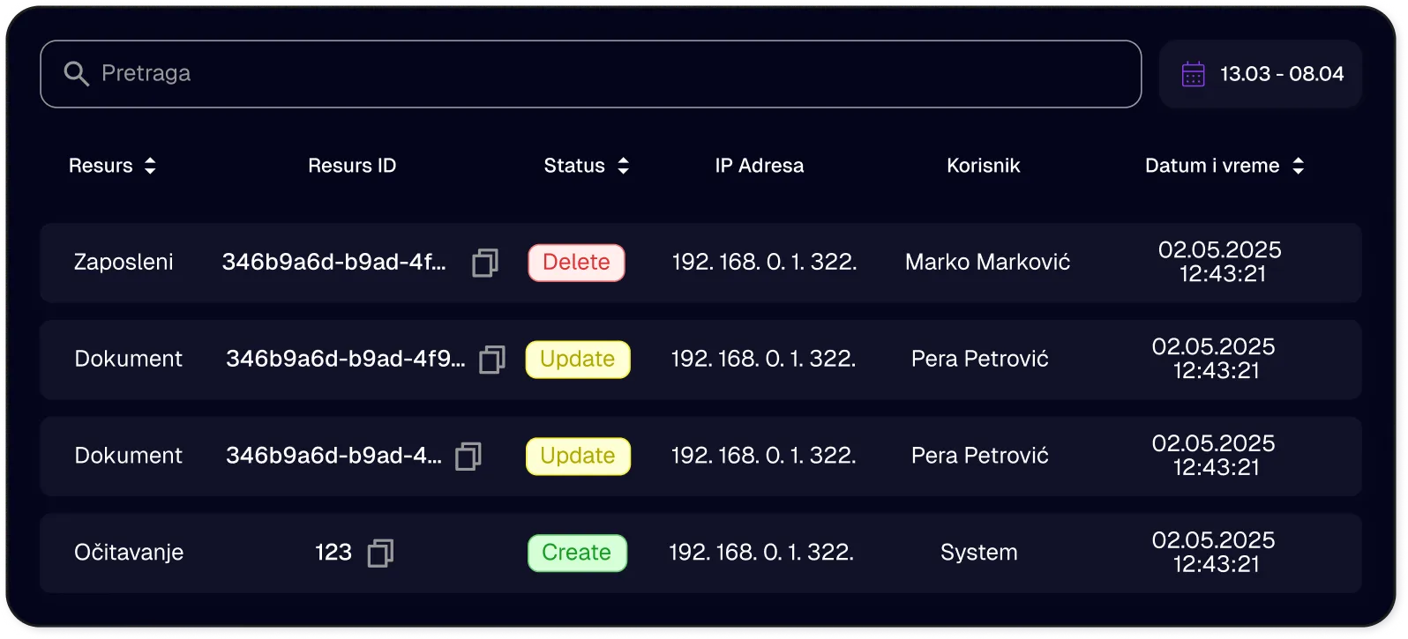This screenshot has width=1408, height=639.
Task: Click user name Marko Marković
Action: 986,263
